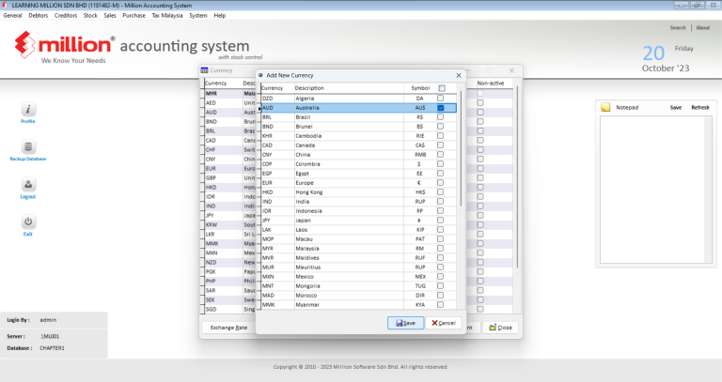Select the Colombia row
This screenshot has height=382, width=722.
tap(359, 164)
